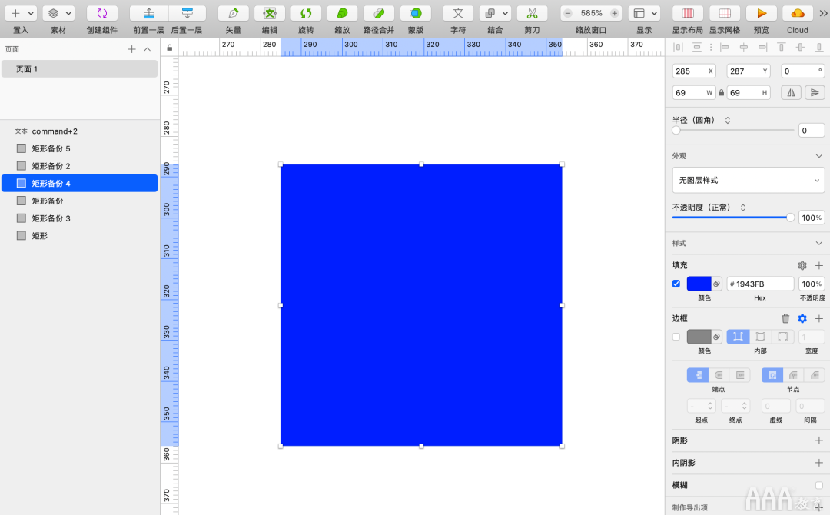Add a new page with plus icon
830x515 pixels.
click(132, 49)
